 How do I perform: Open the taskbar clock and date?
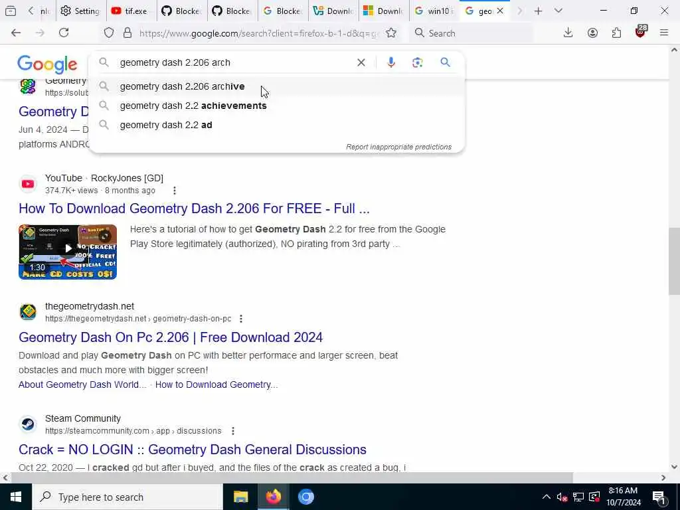point(623,497)
